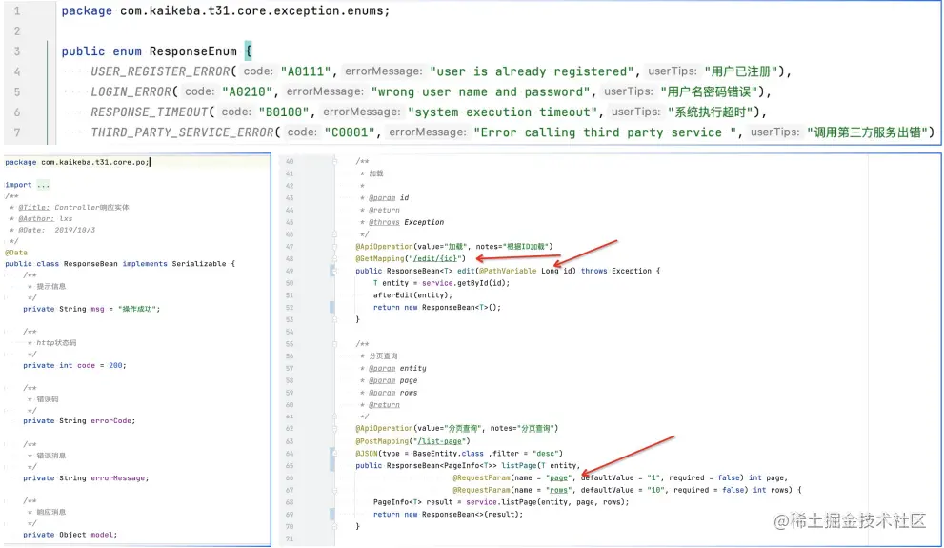
Task: Collapse the edit method fold marker on line 49
Action: pos(334,271)
